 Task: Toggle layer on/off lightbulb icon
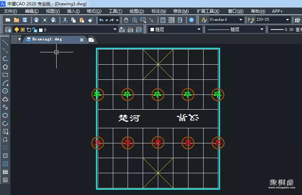pos(17,30)
